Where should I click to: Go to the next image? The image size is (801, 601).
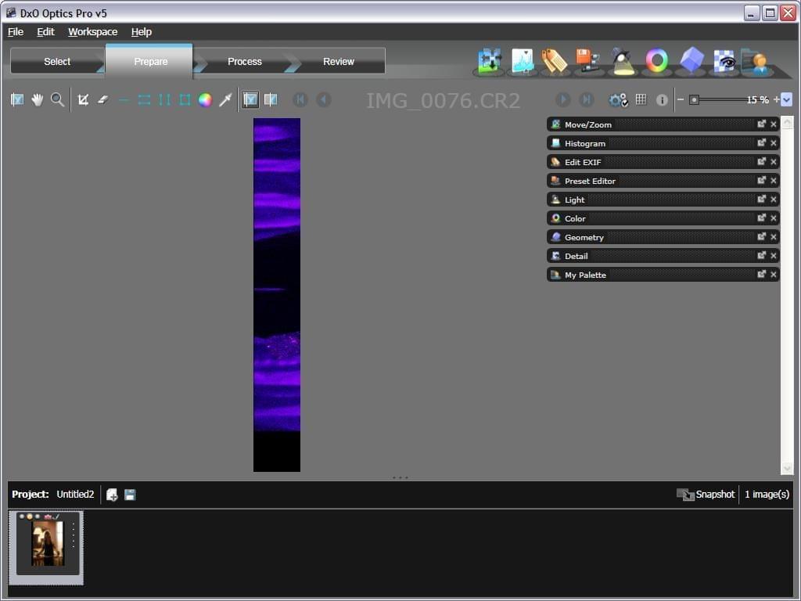coord(563,99)
